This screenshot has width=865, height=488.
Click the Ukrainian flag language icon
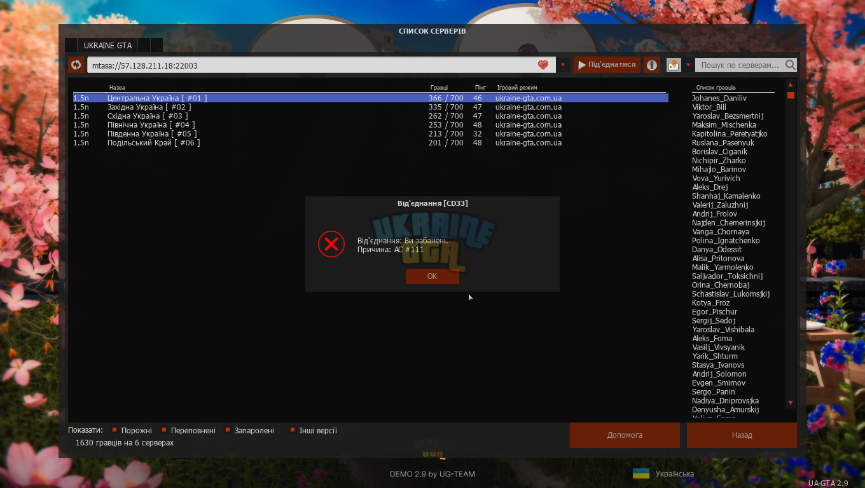pos(641,473)
